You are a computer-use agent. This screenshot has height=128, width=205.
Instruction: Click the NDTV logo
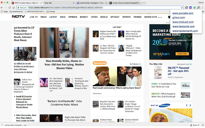[19, 16]
